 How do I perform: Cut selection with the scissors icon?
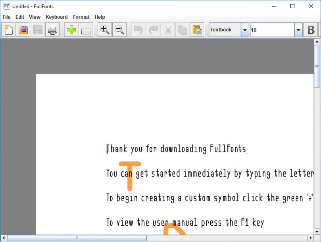click(168, 30)
